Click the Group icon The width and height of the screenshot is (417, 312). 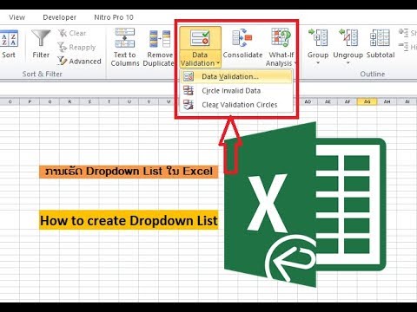point(318,37)
